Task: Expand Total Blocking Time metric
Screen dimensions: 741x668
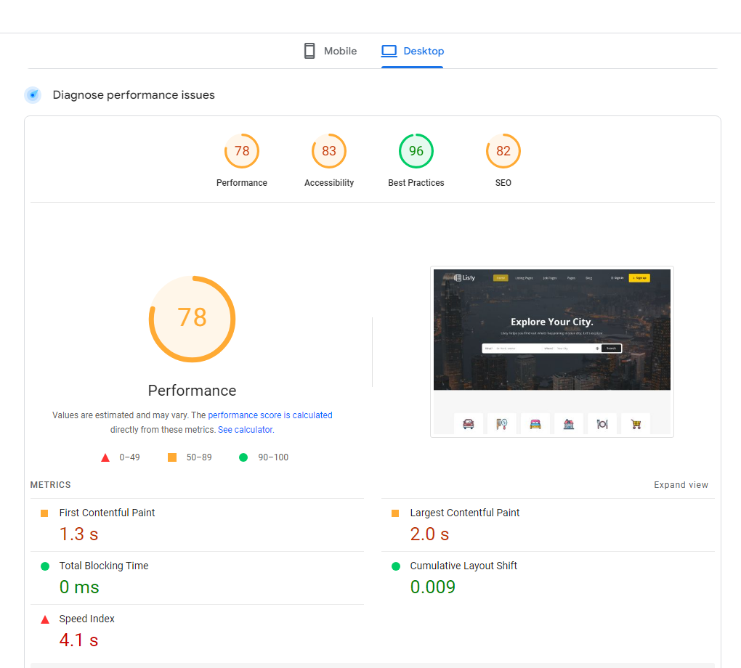Action: pyautogui.click(x=197, y=578)
